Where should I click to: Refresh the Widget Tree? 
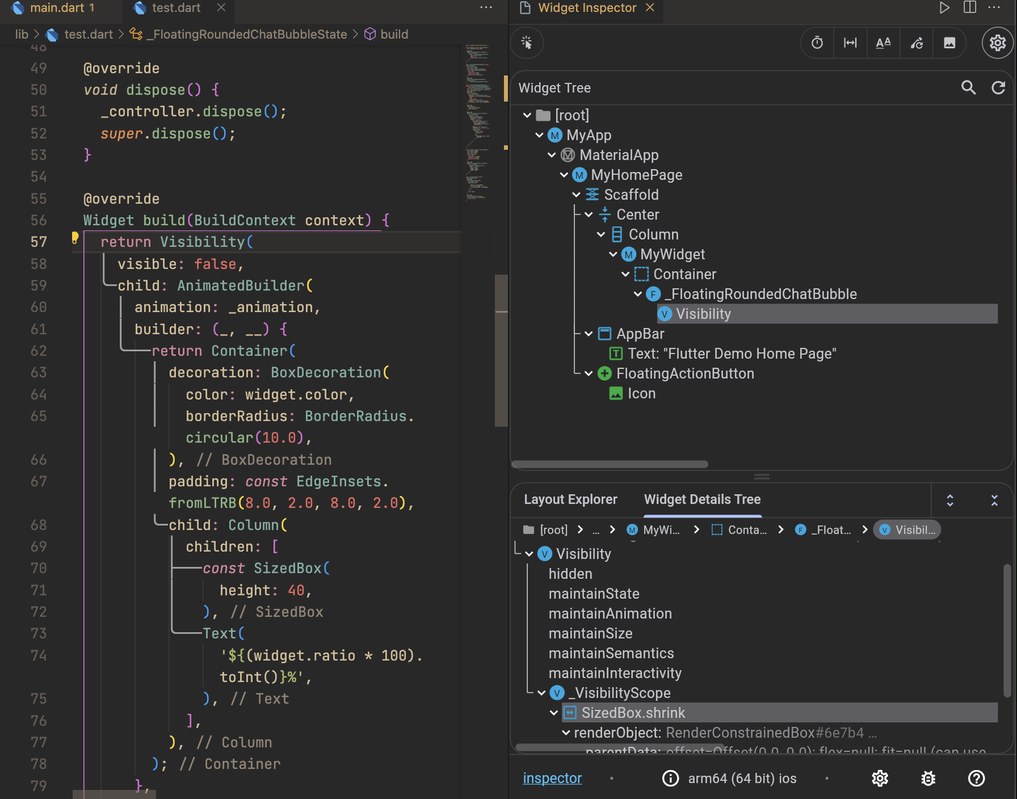point(998,87)
